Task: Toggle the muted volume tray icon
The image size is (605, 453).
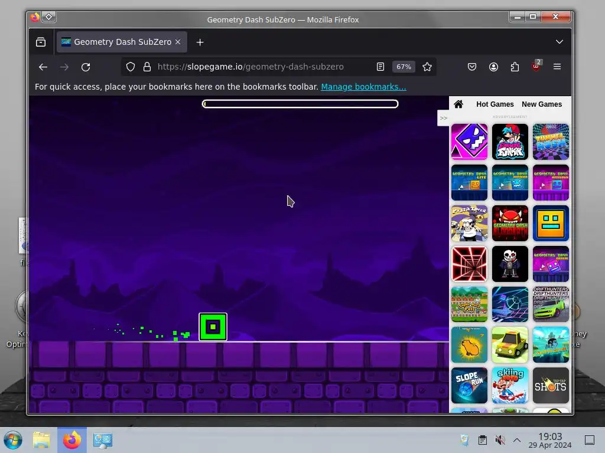Action: (500, 440)
